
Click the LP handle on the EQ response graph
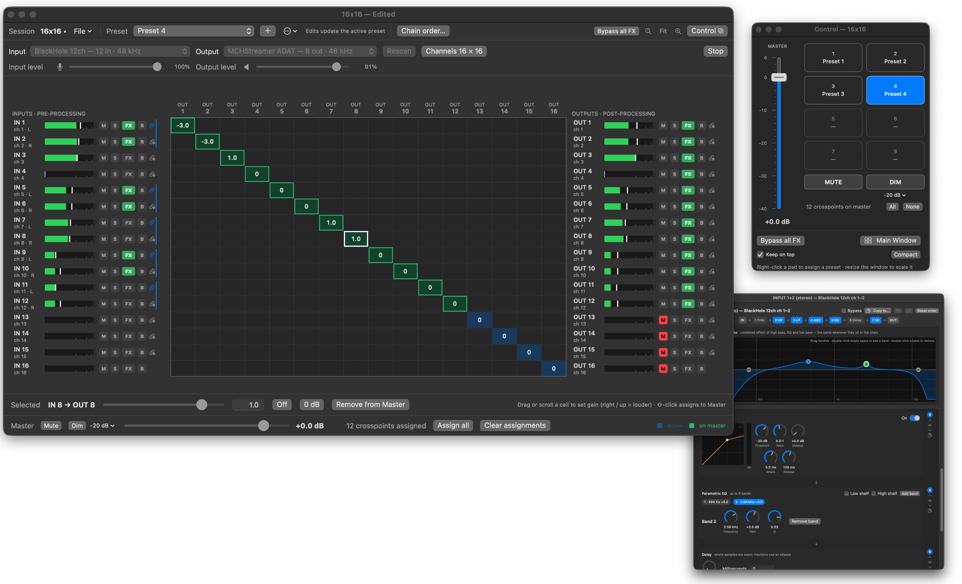918,369
